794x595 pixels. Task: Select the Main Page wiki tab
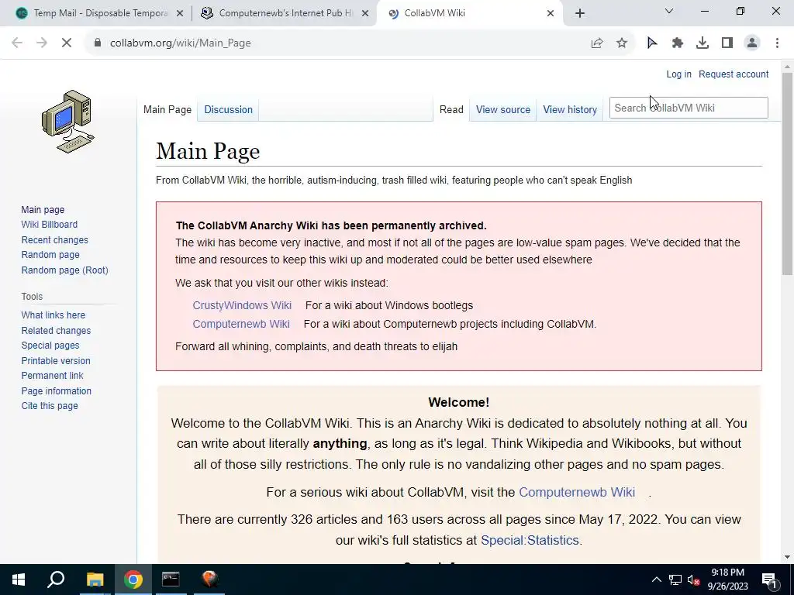tap(167, 110)
